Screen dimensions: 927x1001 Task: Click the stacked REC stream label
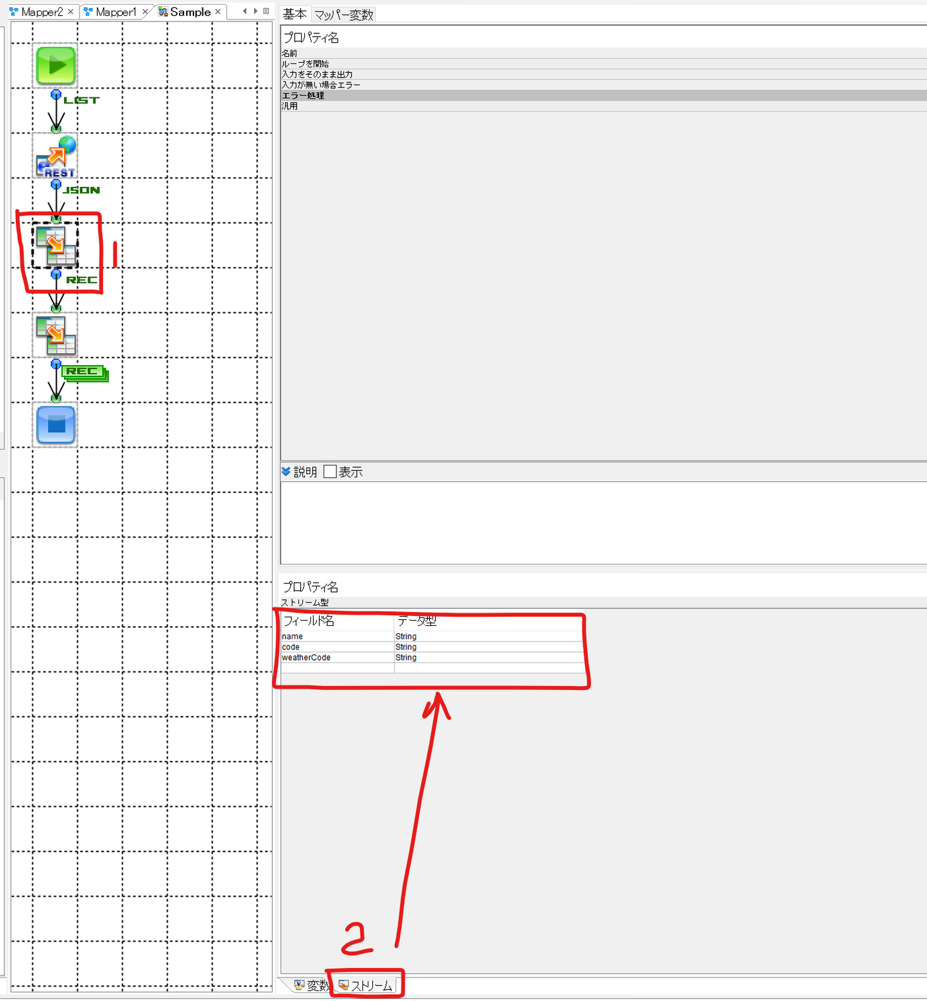point(84,372)
